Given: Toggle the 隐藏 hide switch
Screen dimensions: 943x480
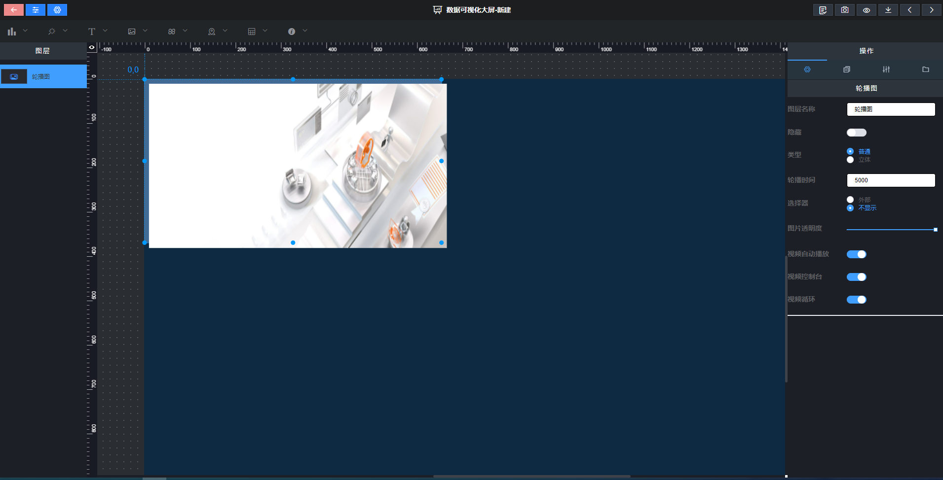Looking at the screenshot, I should (x=857, y=133).
